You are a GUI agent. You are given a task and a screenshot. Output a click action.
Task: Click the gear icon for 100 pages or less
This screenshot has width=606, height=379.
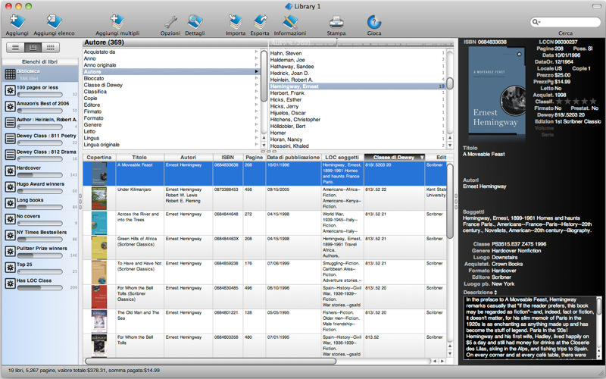tap(10, 90)
